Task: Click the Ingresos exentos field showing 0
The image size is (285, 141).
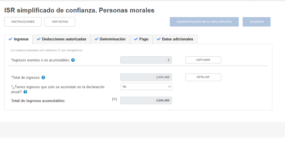Action: (146, 60)
